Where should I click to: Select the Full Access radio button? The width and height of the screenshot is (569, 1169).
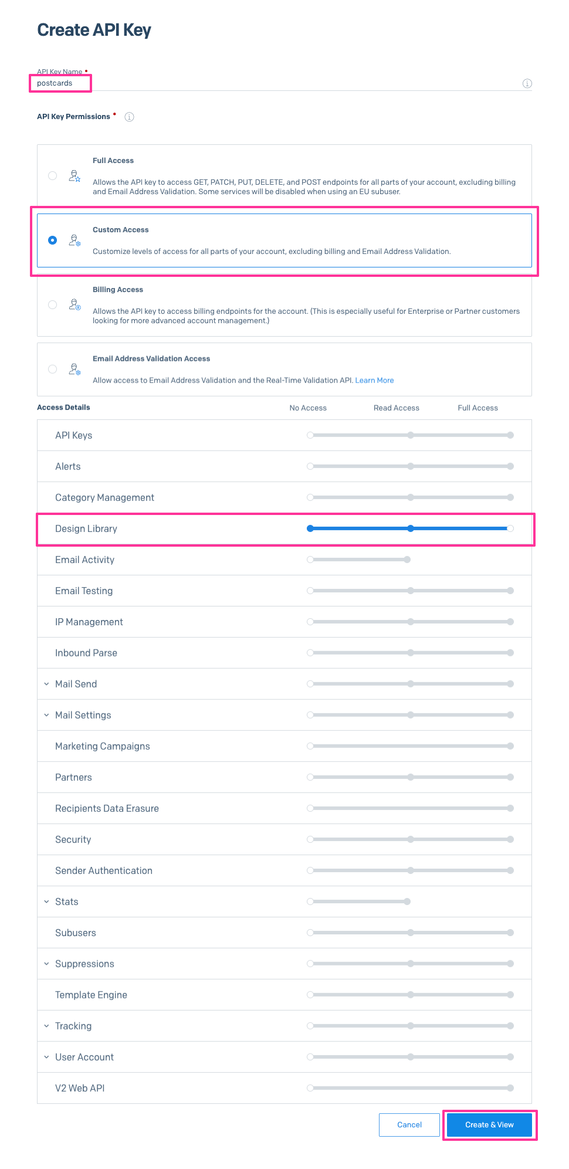pos(53,176)
